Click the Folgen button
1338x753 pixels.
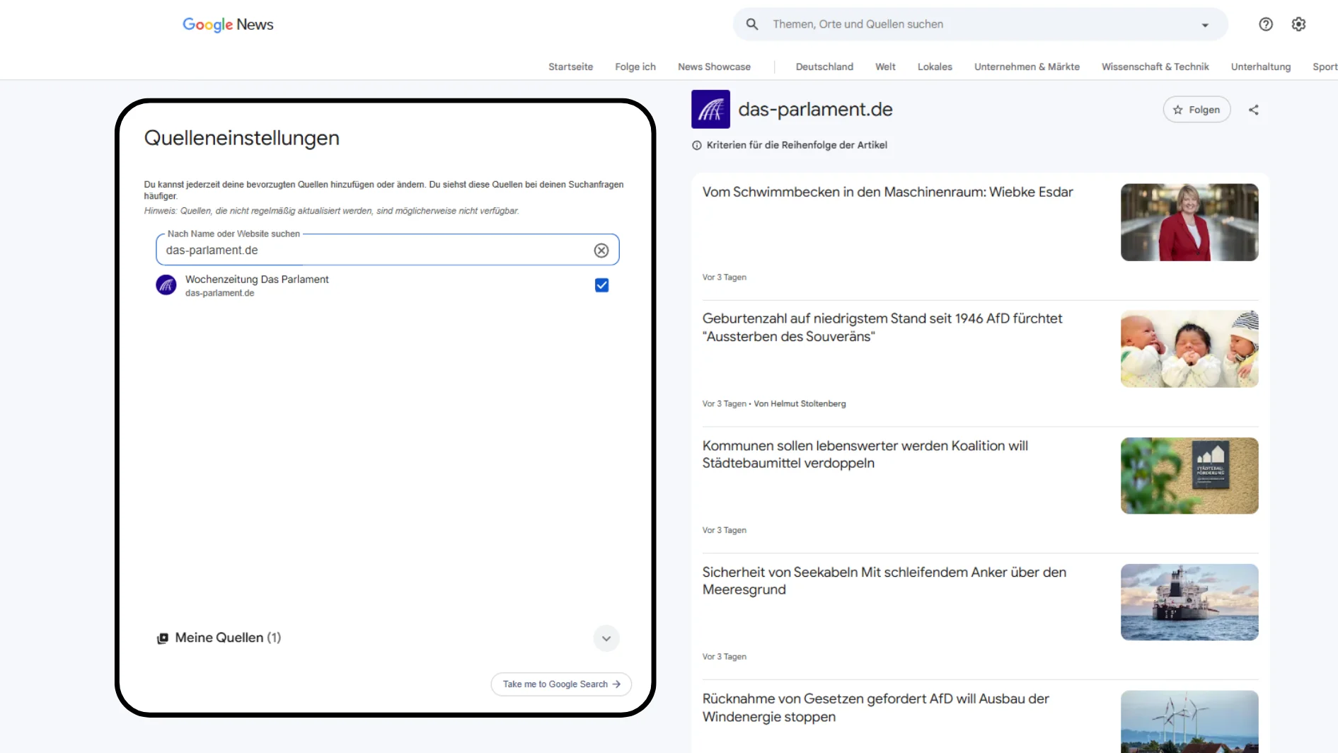coord(1196,110)
